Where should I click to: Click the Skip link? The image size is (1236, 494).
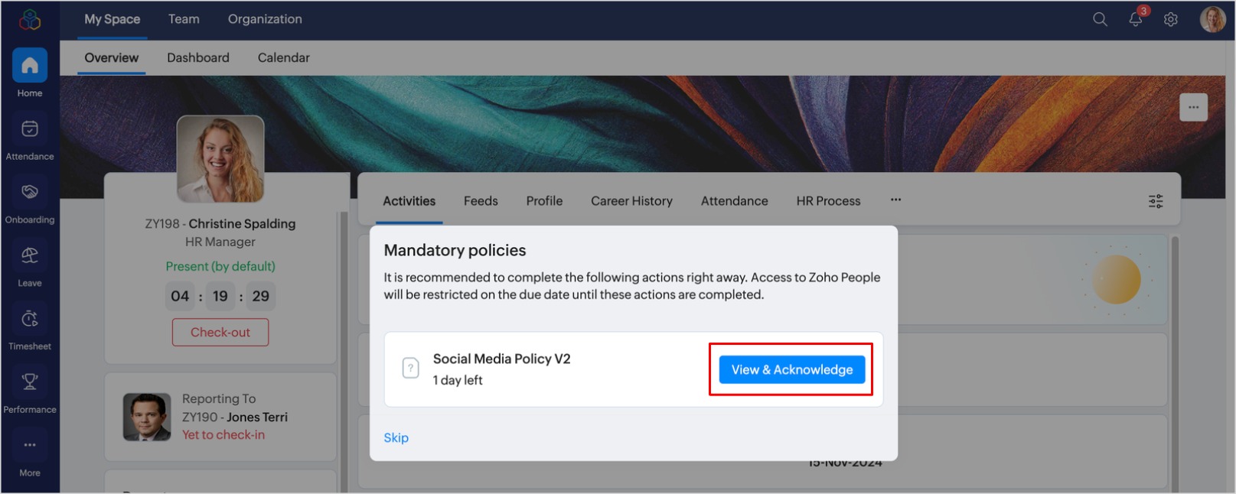click(x=396, y=438)
